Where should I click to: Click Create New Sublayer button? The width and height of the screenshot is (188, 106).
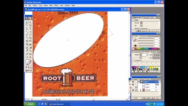pos(148,98)
